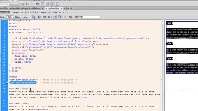Click the /resources/demos/style.css link line
198x111 pixels.
53,47
